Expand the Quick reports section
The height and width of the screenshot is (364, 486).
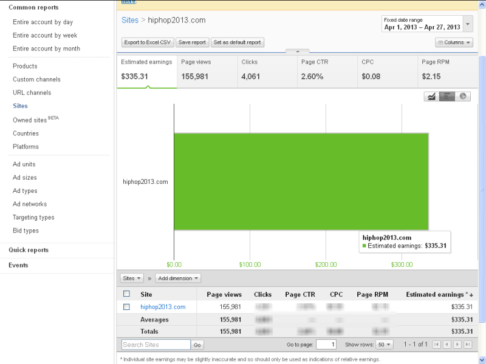(29, 250)
